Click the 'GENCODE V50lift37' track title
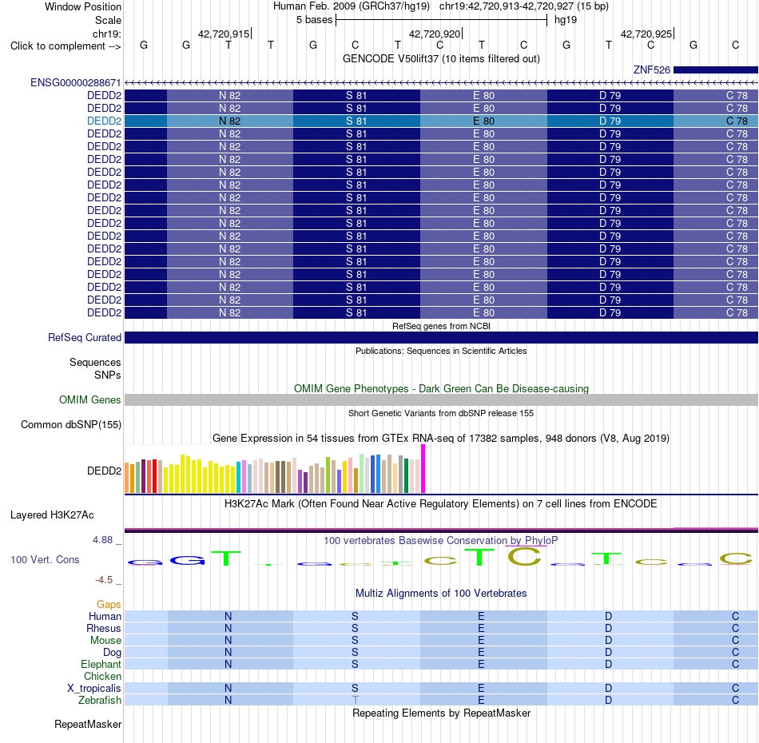The image size is (759, 743). pos(442,58)
